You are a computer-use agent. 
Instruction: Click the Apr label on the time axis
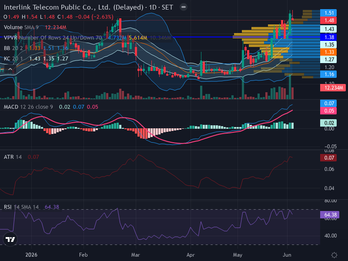click(x=191, y=255)
